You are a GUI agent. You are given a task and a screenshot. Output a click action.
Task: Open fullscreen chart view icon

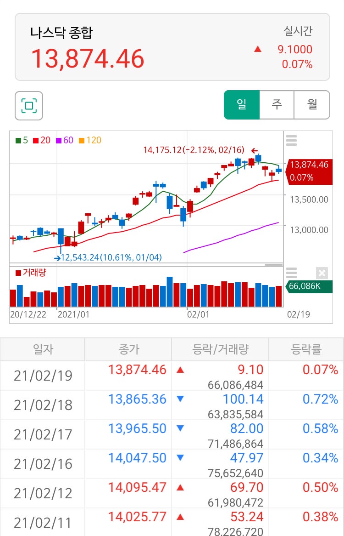(29, 106)
